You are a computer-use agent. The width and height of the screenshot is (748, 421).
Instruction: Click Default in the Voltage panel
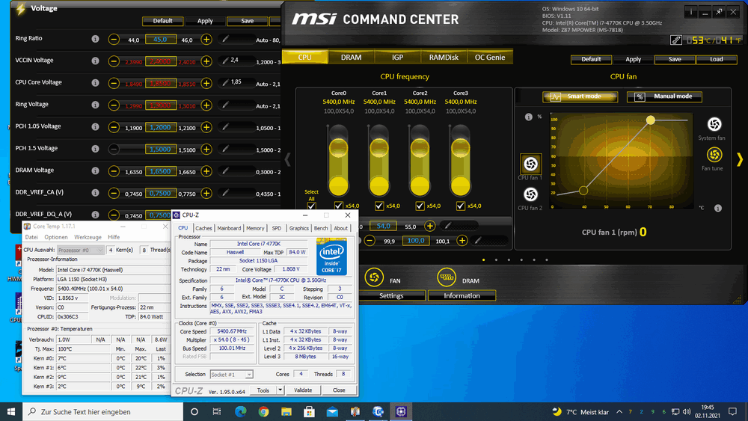pyautogui.click(x=162, y=21)
